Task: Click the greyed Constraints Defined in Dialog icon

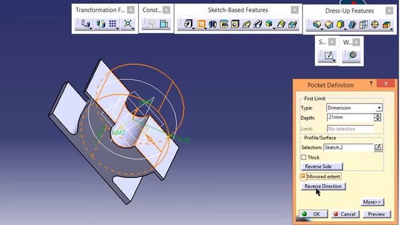Action: tap(152, 24)
